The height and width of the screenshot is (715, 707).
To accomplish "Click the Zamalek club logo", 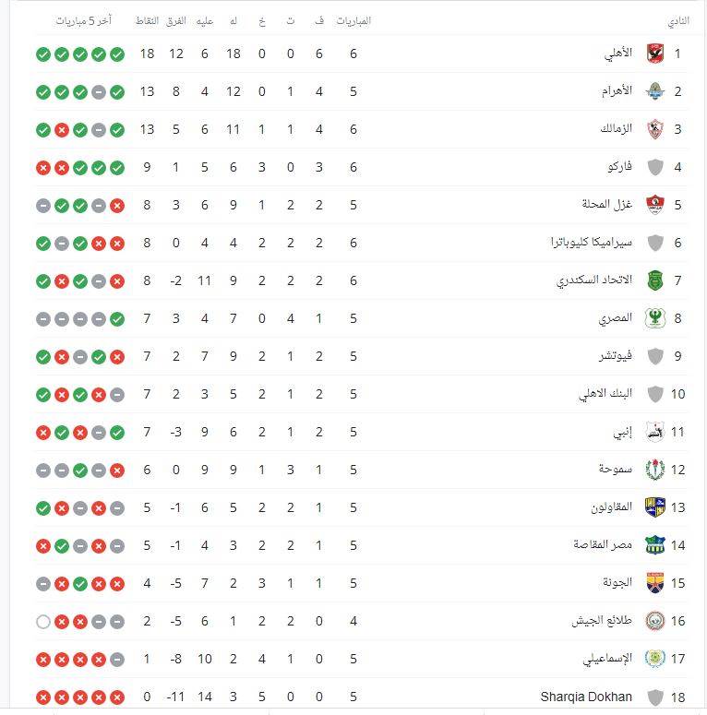I will tap(654, 129).
